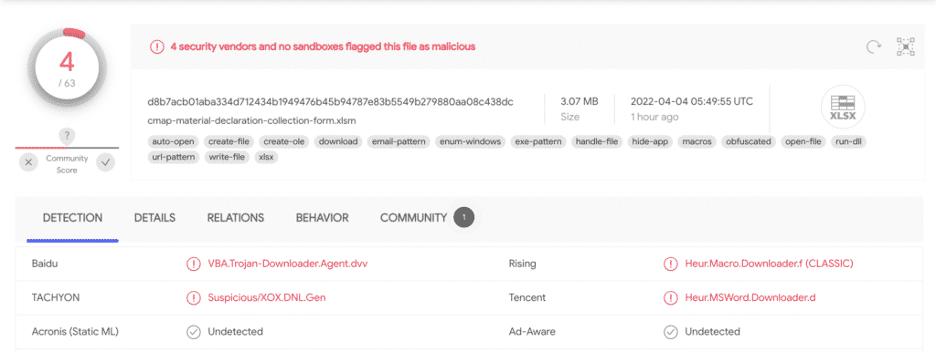Click VBA.Trojan-Downloader.Agent.dvv detection result
Image resolution: width=936 pixels, height=352 pixels.
(x=288, y=264)
